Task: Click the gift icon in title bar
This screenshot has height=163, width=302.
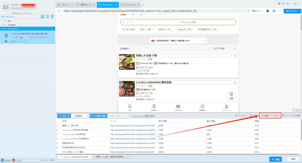Action: pyautogui.click(x=279, y=4)
